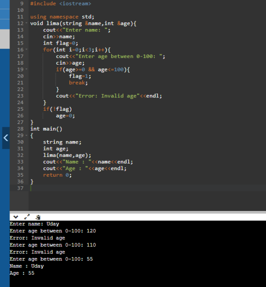Click the 'if(!flag)' line

(57, 109)
